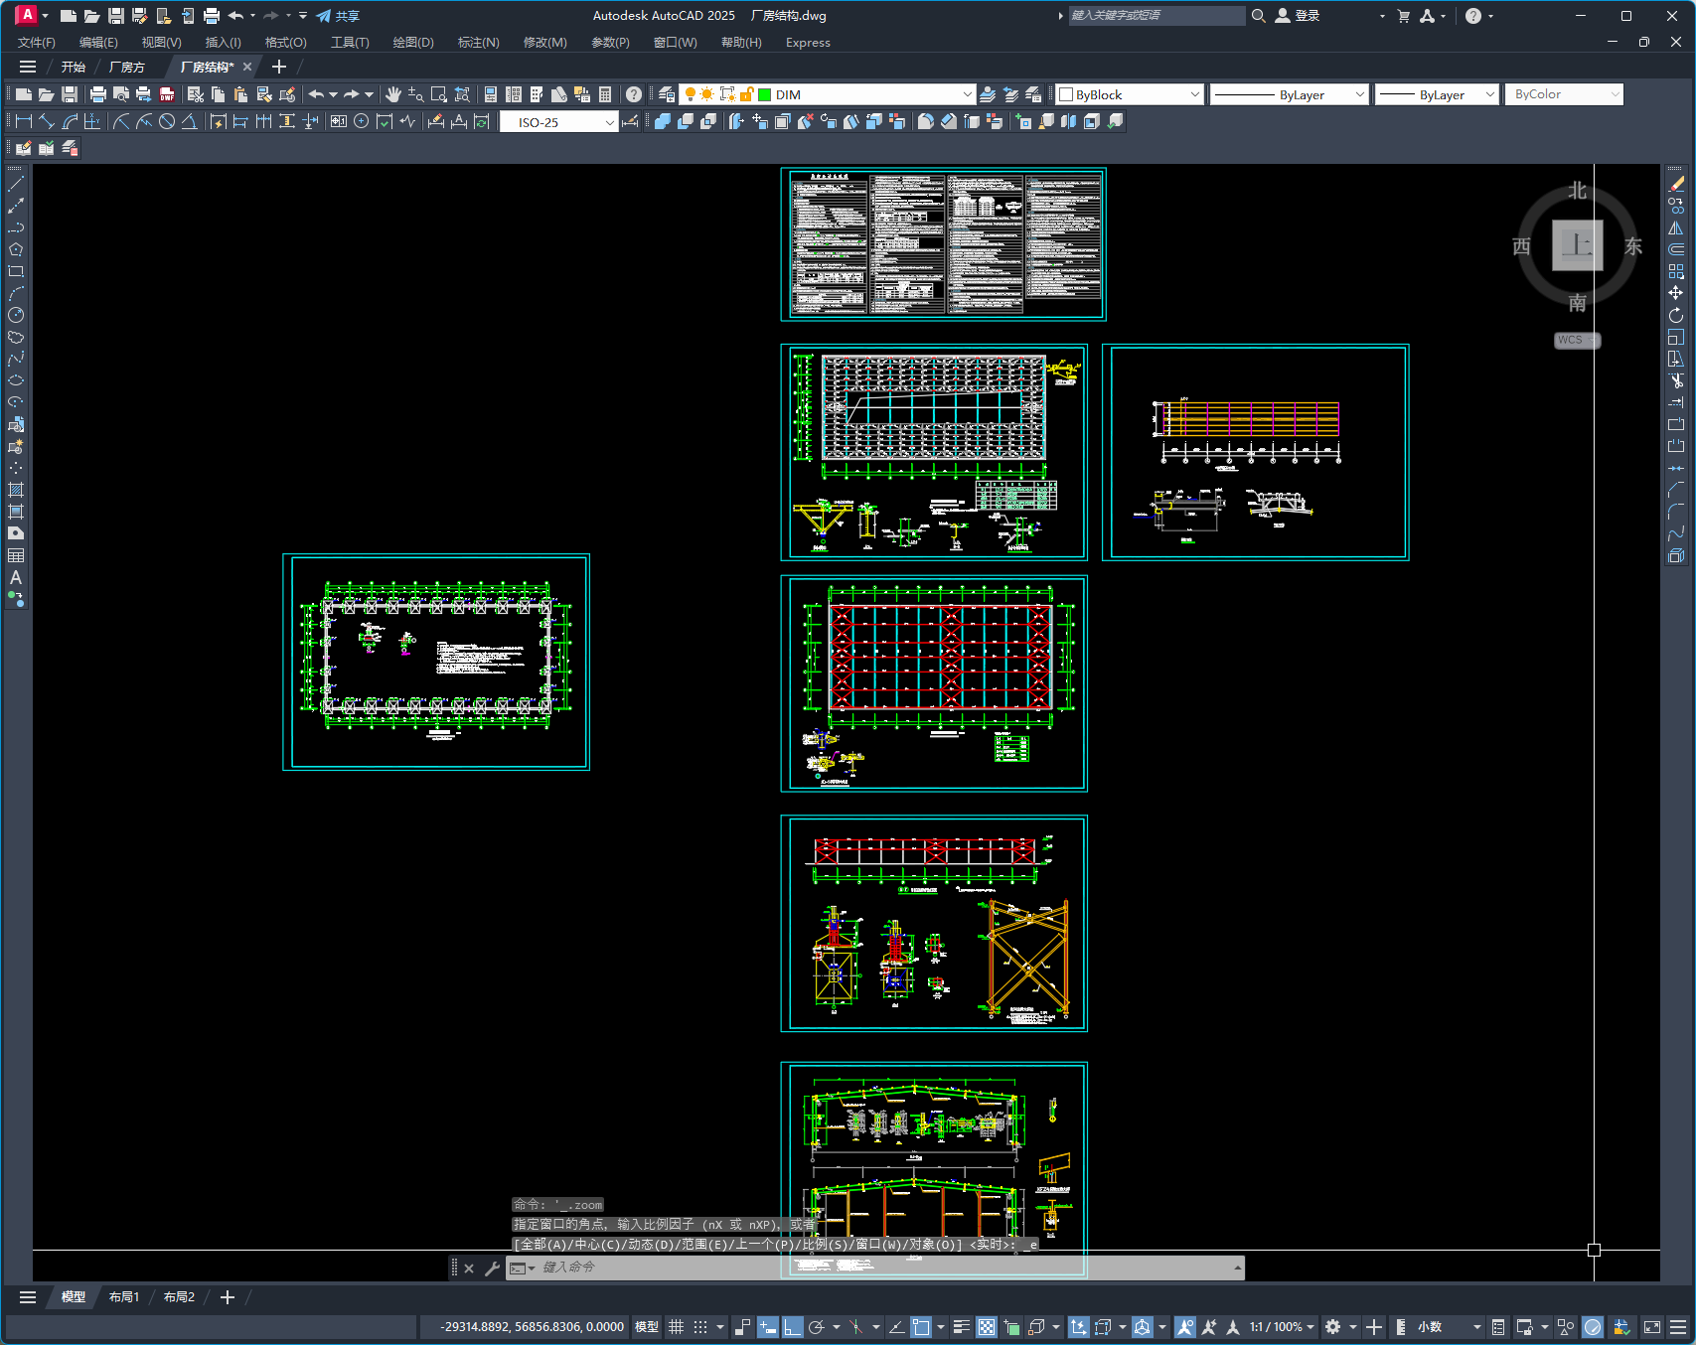
Task: Select the Rotate tool in modify toolbar
Action: pyautogui.click(x=1676, y=315)
